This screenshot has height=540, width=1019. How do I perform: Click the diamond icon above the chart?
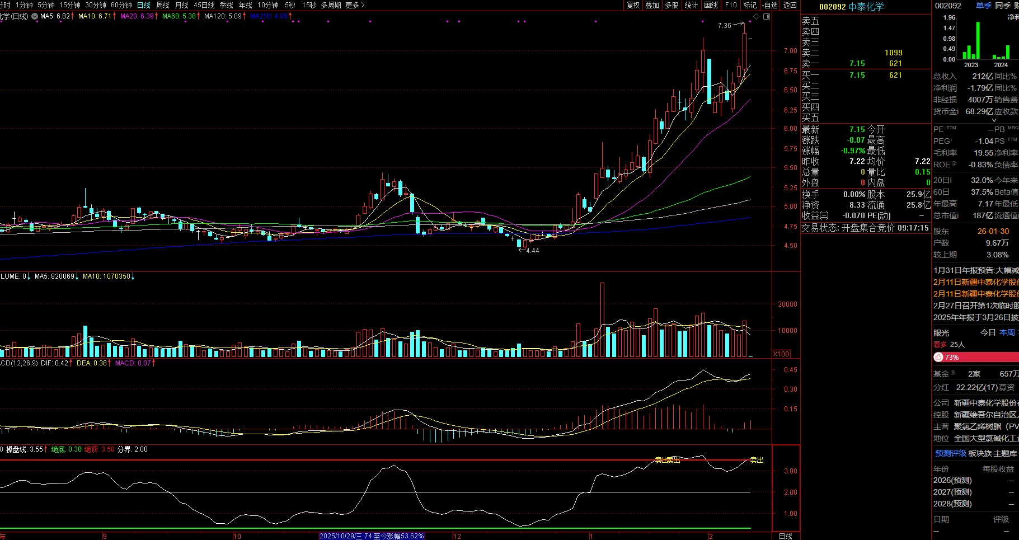757,17
